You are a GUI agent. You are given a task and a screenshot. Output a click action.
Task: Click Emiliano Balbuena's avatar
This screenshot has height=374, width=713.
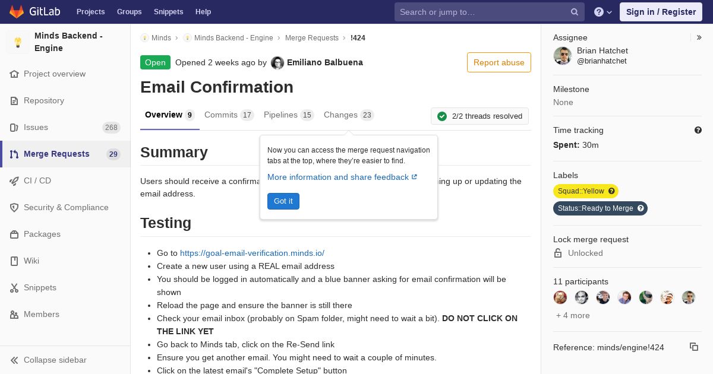pos(277,62)
